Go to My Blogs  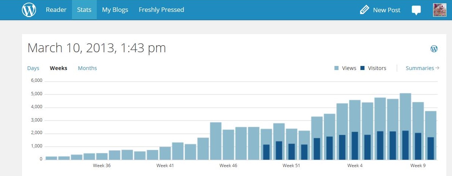pos(115,10)
